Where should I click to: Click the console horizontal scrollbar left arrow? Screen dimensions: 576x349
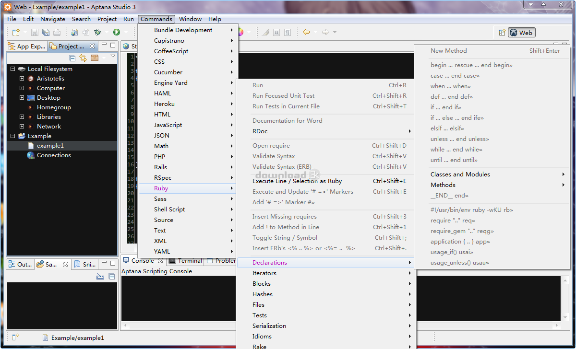tap(125, 326)
